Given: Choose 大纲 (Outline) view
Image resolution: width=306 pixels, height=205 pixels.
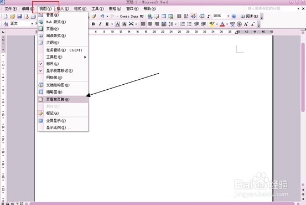Looking at the screenshot, I should pyautogui.click(x=63, y=43).
